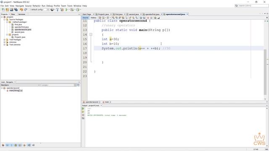Select main(String[] p) in Navigator
269x151 pixels.
tap(16, 91)
